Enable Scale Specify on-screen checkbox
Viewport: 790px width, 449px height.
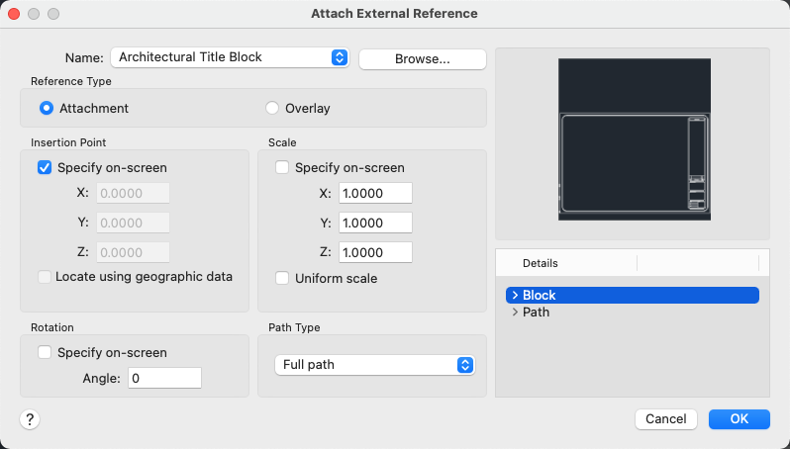pyautogui.click(x=282, y=167)
